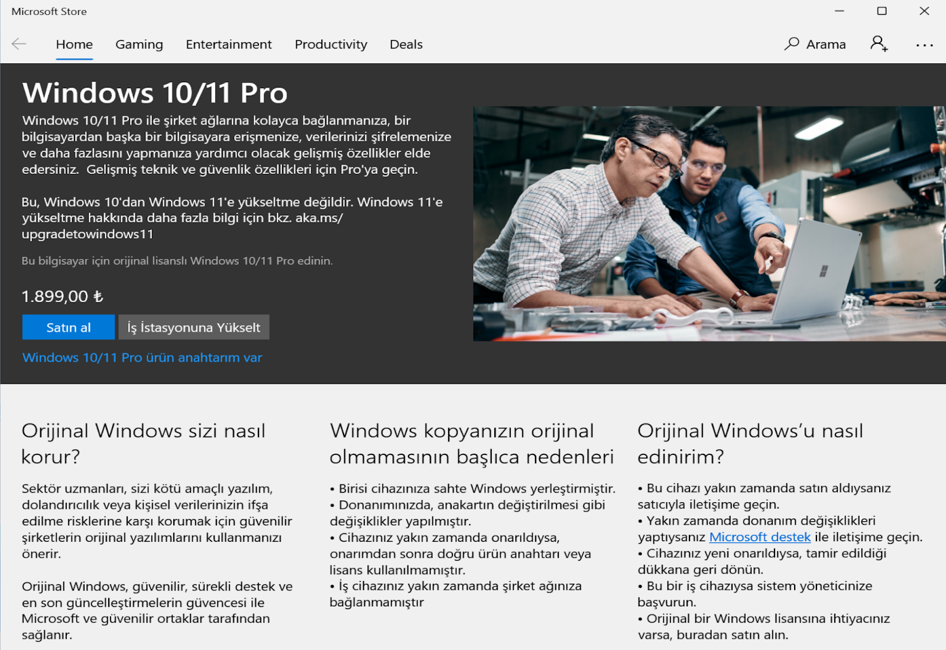The height and width of the screenshot is (650, 946).
Task: Click the Satın al buy button
Action: (69, 327)
